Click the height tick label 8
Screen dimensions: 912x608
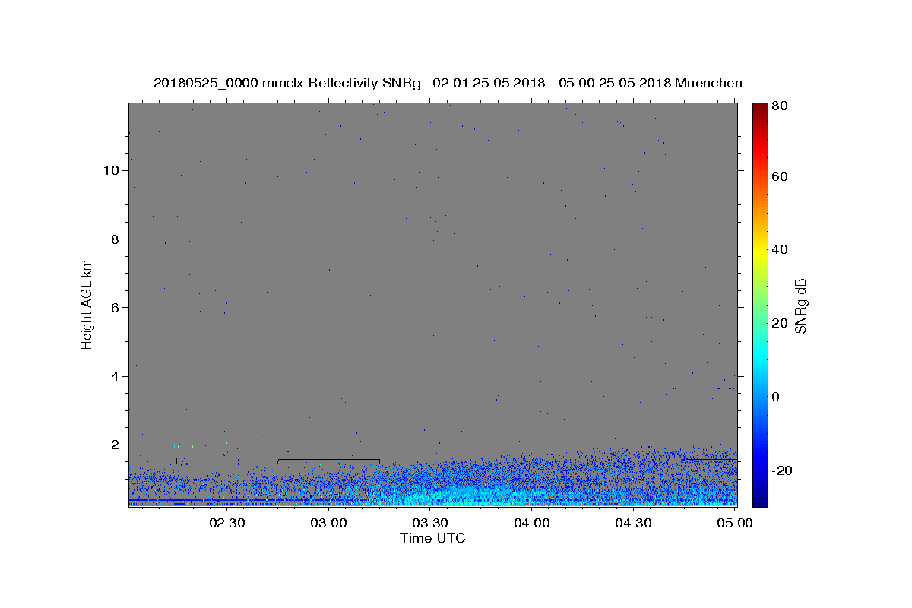point(116,239)
